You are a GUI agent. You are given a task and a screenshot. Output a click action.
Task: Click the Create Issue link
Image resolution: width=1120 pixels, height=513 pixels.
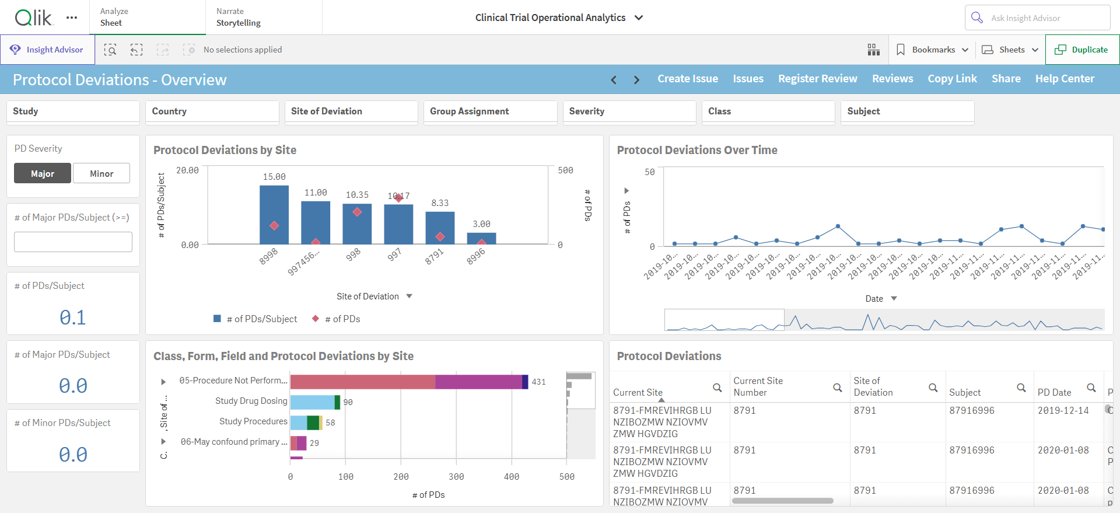pyautogui.click(x=688, y=79)
